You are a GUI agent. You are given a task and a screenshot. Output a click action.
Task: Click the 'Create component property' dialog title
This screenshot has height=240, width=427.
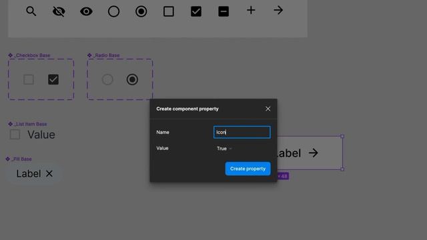coord(187,109)
